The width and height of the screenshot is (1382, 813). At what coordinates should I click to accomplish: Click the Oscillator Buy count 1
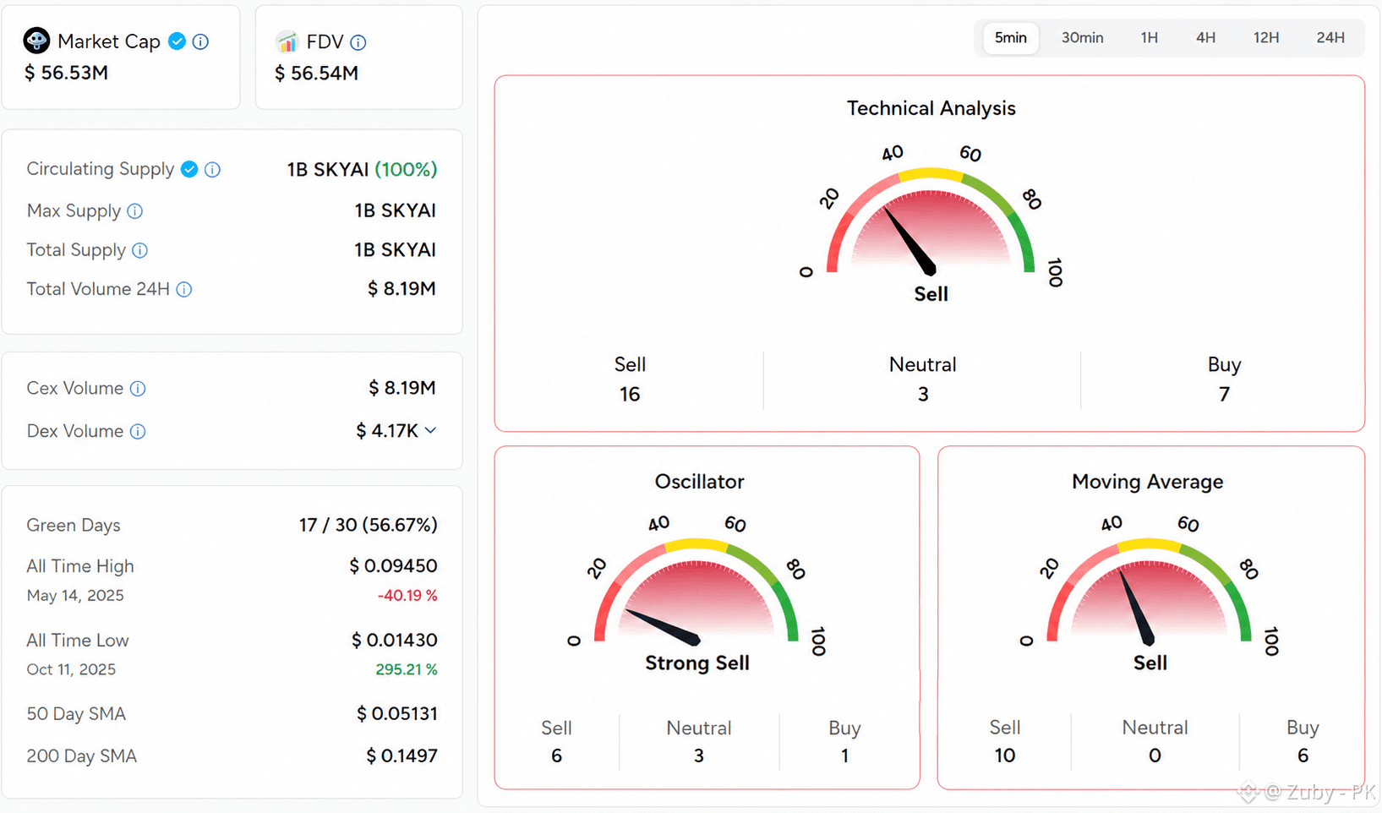point(844,756)
